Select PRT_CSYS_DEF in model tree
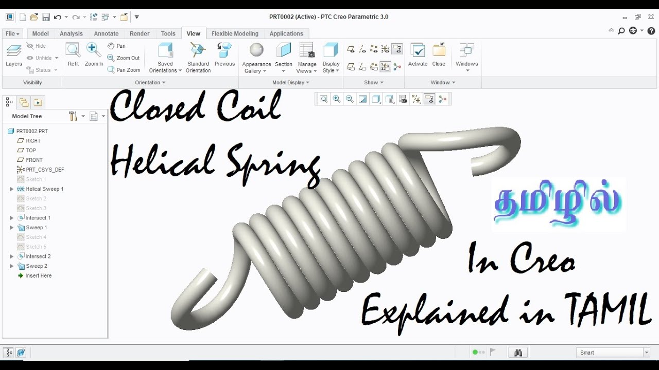The width and height of the screenshot is (659, 370). [40, 170]
